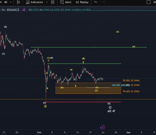Screen dimensions: 156x135
Task: Create an Alert
Action: pos(65,2)
